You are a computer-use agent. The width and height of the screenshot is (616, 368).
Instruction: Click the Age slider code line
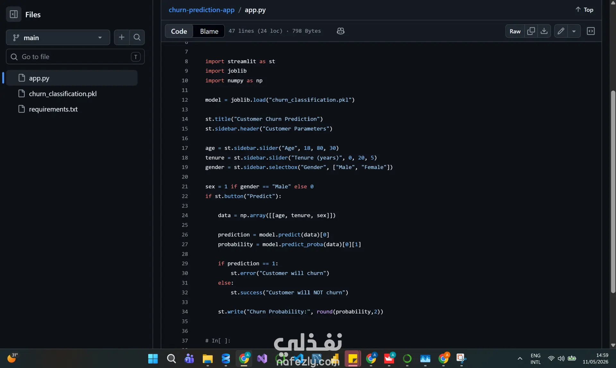click(x=272, y=148)
